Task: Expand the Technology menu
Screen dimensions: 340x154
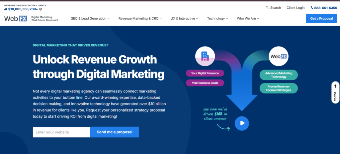Action: tap(217, 19)
